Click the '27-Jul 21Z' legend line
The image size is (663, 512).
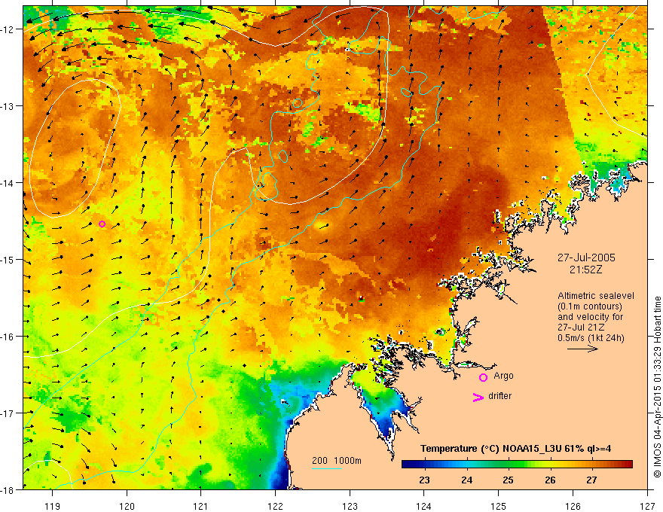(581, 327)
